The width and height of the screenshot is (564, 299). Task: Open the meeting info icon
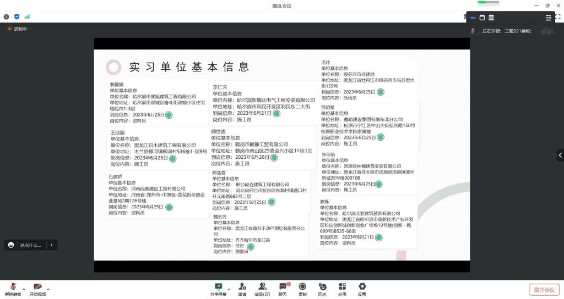pyautogui.click(x=7, y=16)
